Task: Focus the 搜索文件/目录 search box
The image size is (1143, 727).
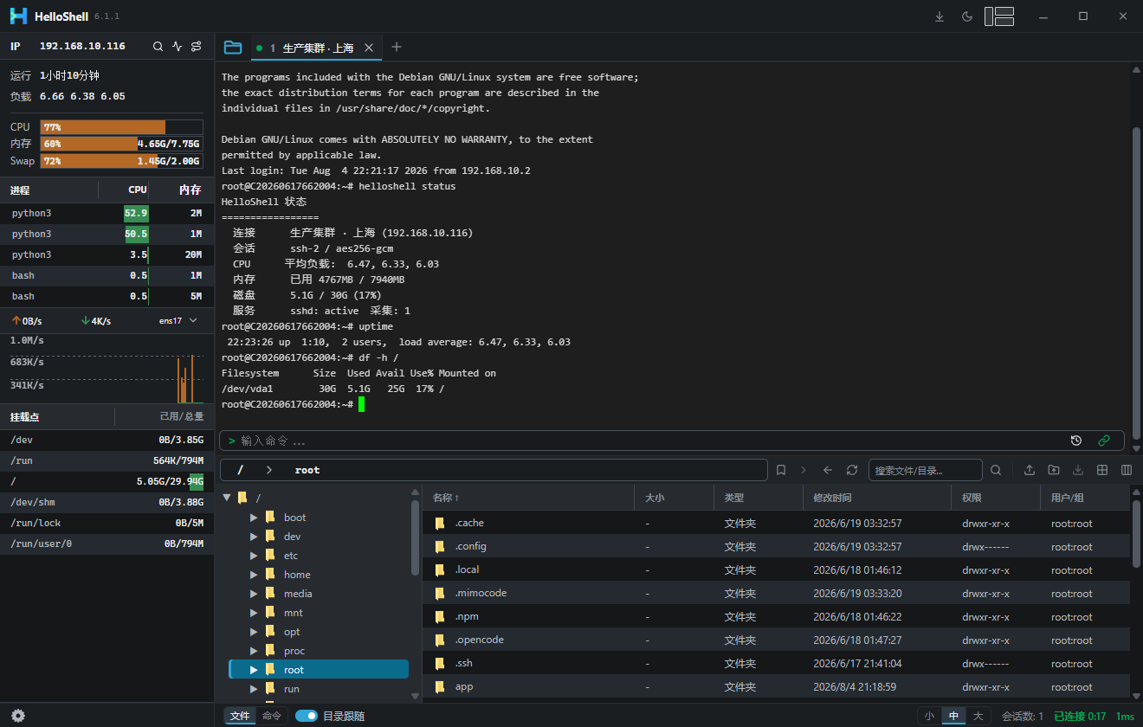Action: 925,470
